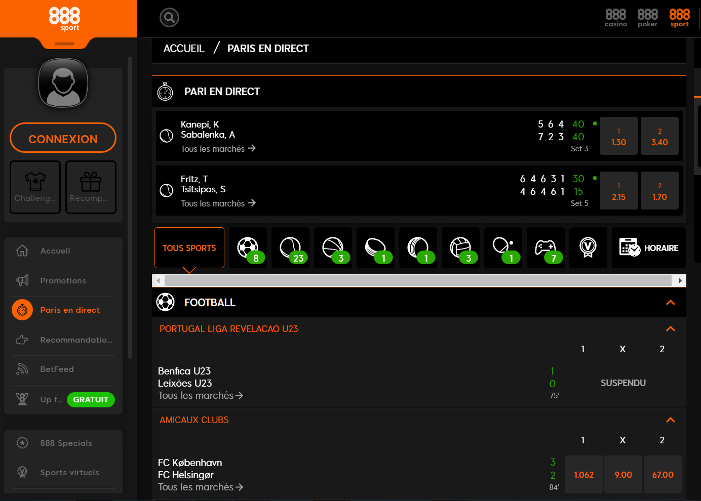
Task: Click left arrow of sports scrollbar
Action: coord(158,281)
